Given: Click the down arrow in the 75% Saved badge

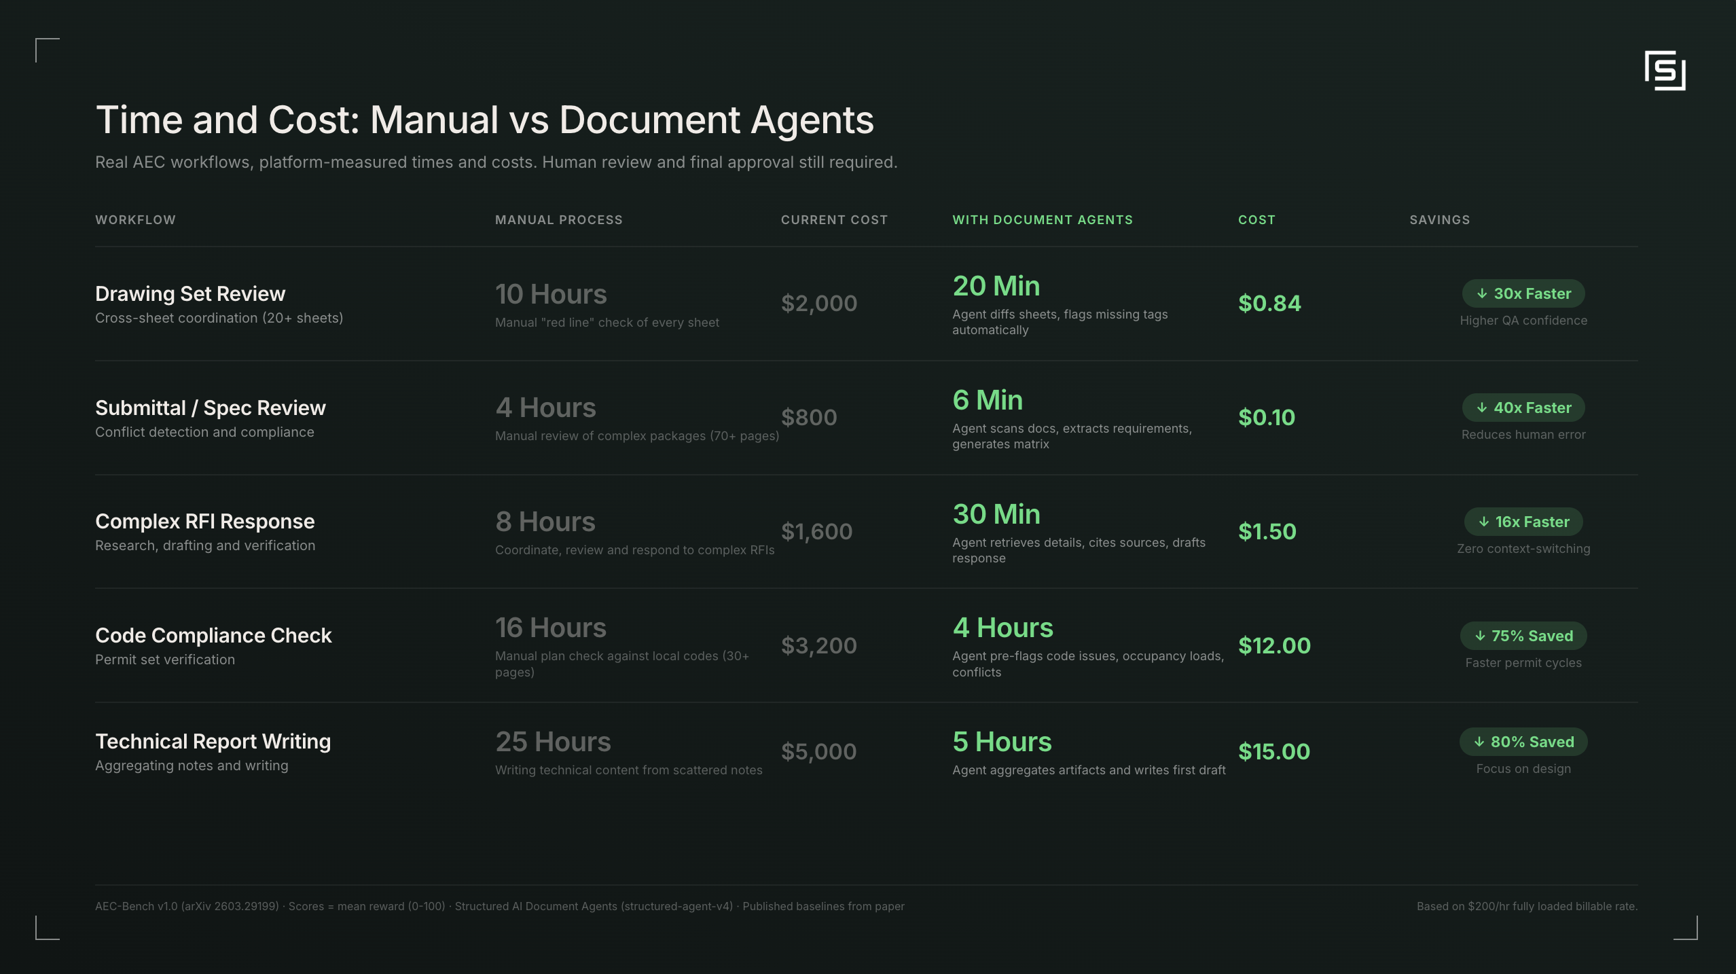Looking at the screenshot, I should click(x=1480, y=636).
